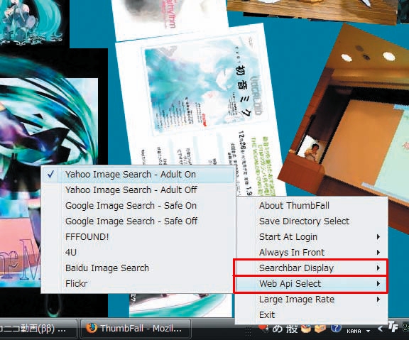Image resolution: width=409 pixels, height=340 pixels.
Task: Select checked Yahoo Image Search - Adult On
Action: point(138,174)
